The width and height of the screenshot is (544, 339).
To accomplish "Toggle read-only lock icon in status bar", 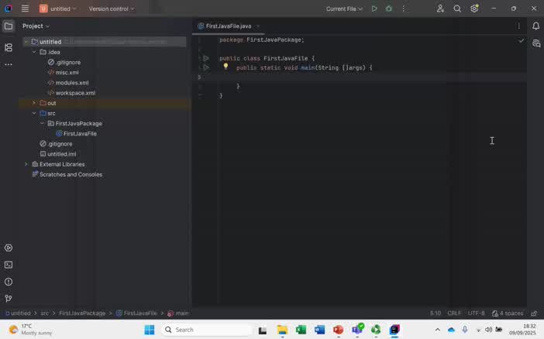I will click(x=534, y=313).
